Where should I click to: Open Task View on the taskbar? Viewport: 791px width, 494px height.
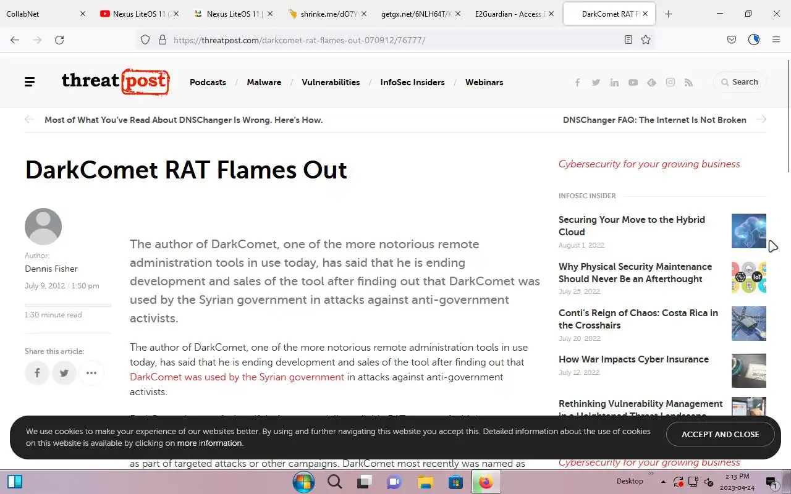pos(365,482)
